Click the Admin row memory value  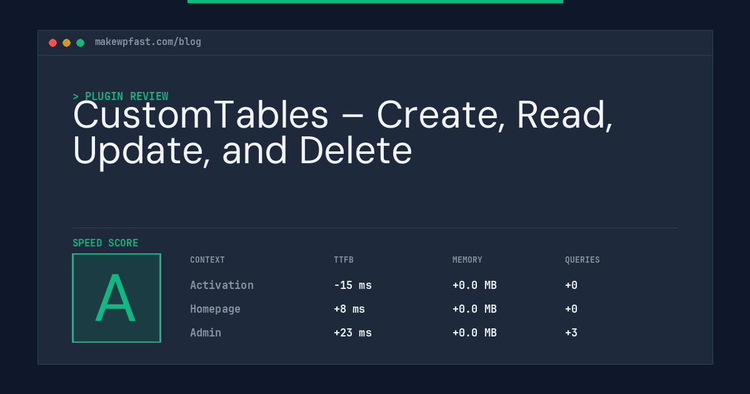(474, 333)
